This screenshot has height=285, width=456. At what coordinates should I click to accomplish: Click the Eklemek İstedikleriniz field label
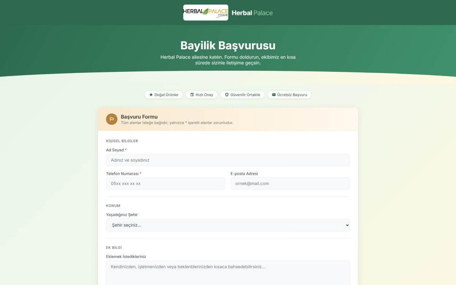tap(126, 256)
